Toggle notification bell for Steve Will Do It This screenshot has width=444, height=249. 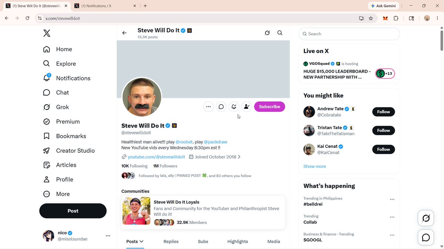tap(234, 107)
